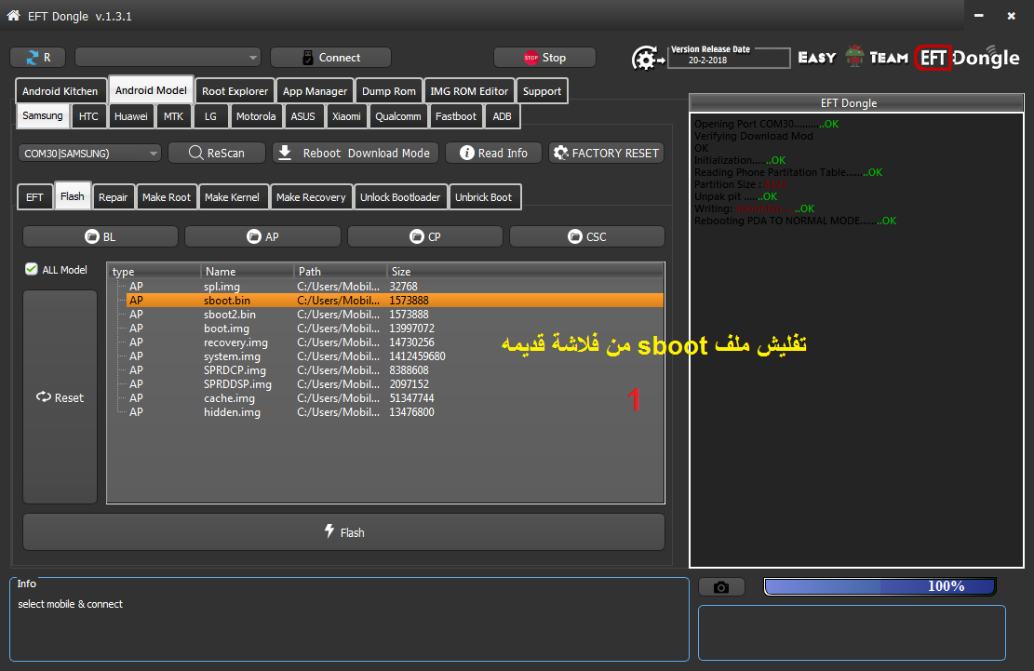1034x671 pixels.
Task: Open the Repair sub-tab
Action: [113, 197]
